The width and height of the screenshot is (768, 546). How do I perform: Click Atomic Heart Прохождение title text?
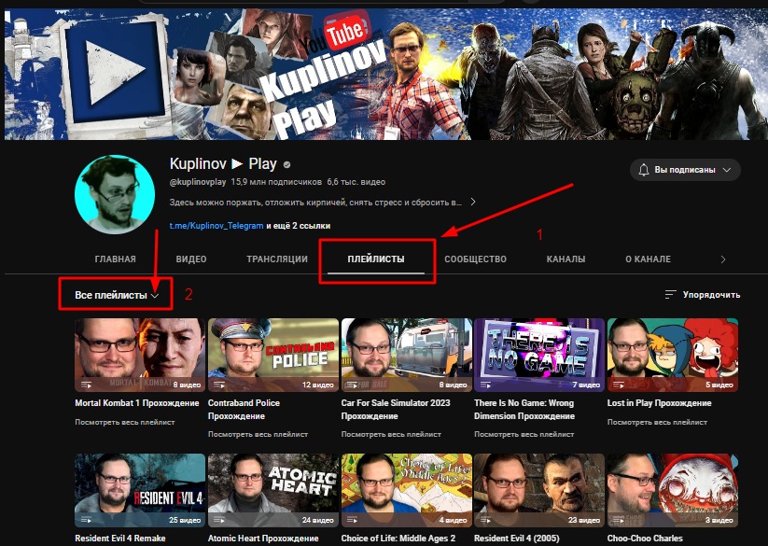point(263,539)
